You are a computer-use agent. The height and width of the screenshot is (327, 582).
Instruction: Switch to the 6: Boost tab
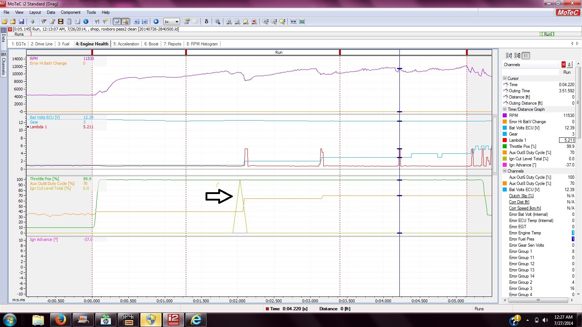[x=151, y=44]
